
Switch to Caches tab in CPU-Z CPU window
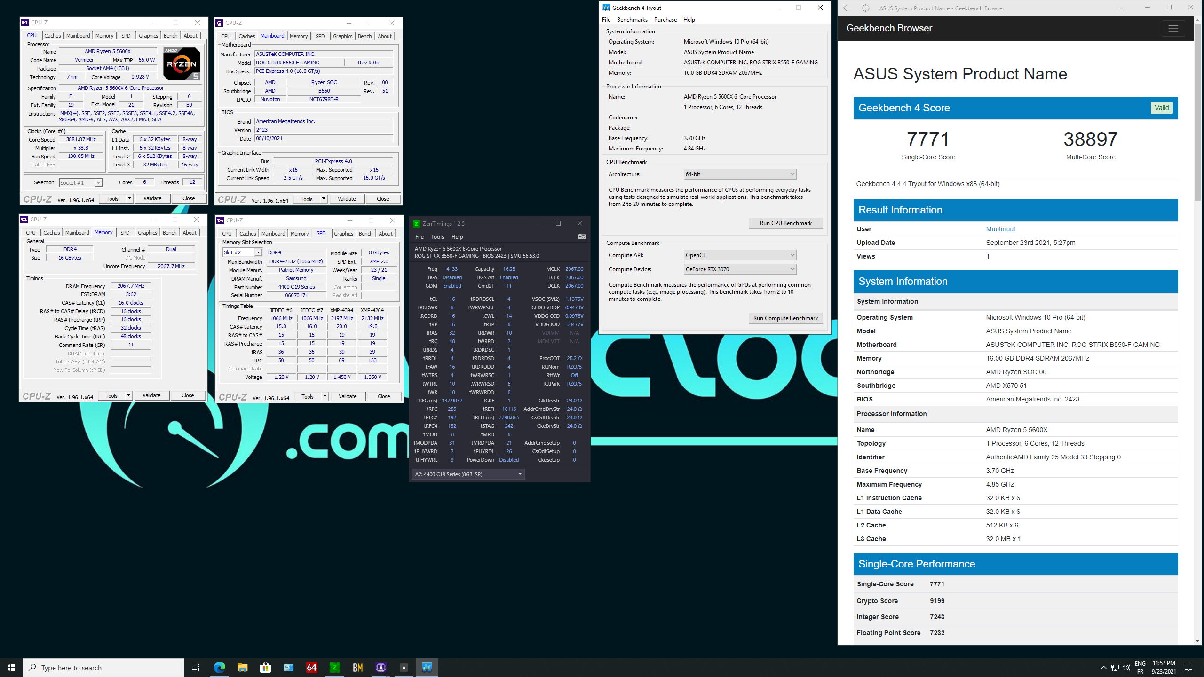point(53,36)
